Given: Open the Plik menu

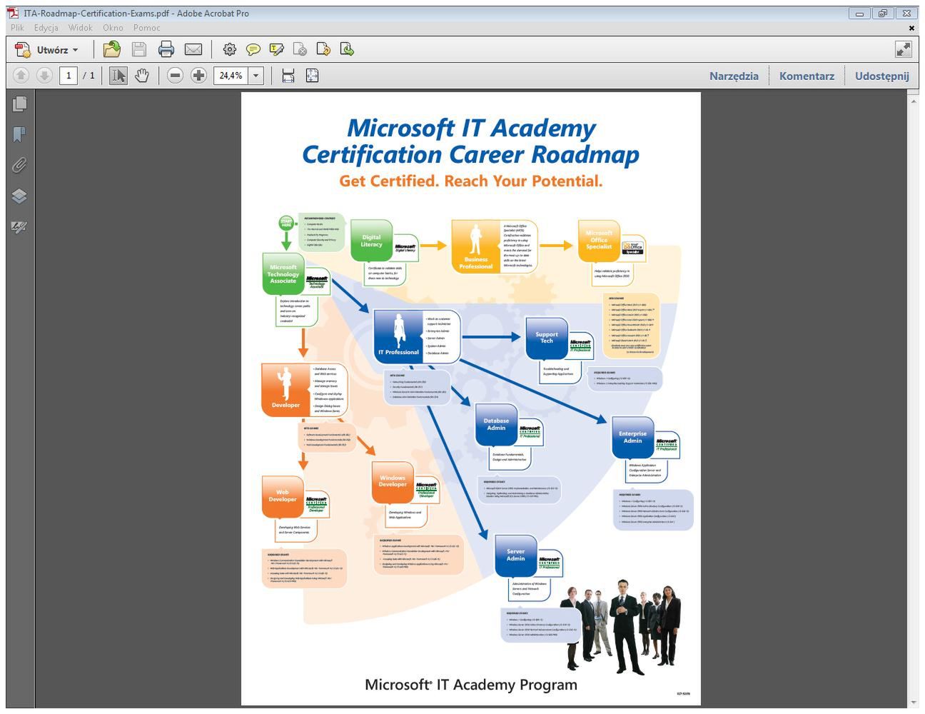Looking at the screenshot, I should (x=17, y=28).
